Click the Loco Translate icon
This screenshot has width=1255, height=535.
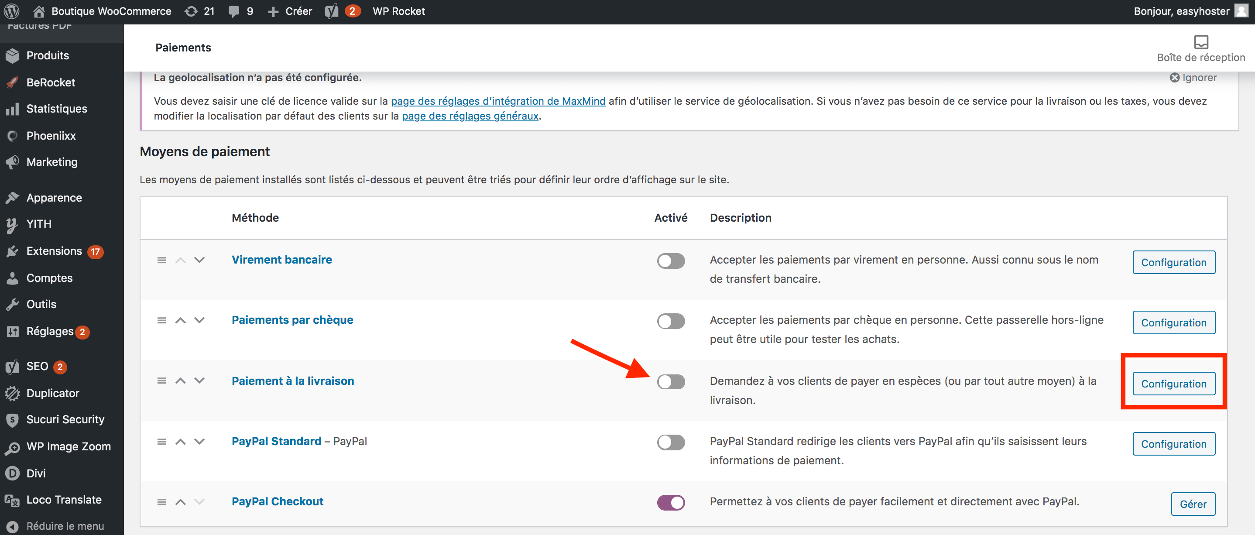(x=13, y=500)
